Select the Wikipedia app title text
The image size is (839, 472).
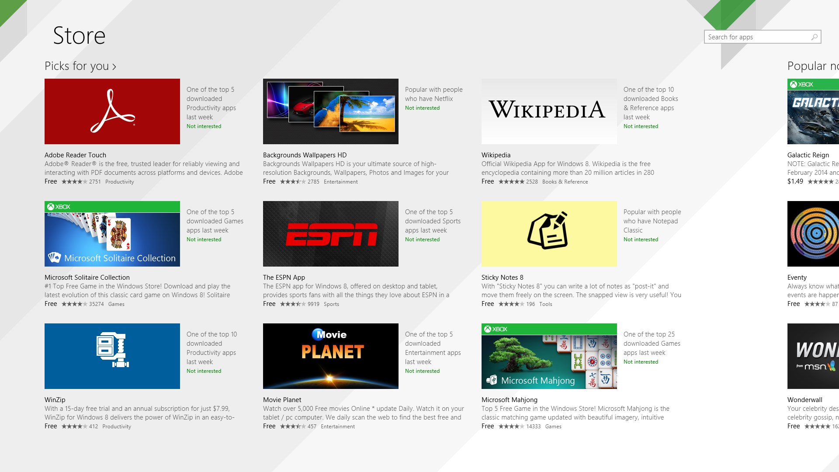(x=496, y=155)
